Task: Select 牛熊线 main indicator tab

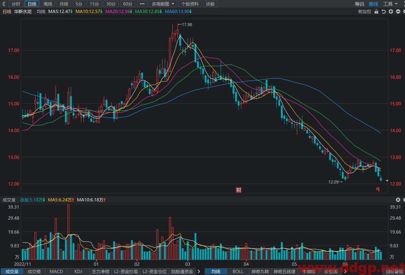Action: coord(308,271)
